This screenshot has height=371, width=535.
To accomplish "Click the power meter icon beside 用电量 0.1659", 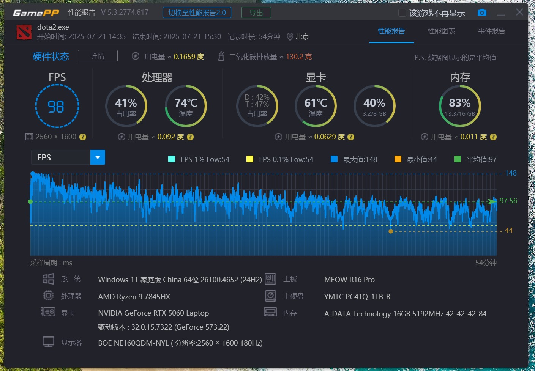I will coord(135,56).
